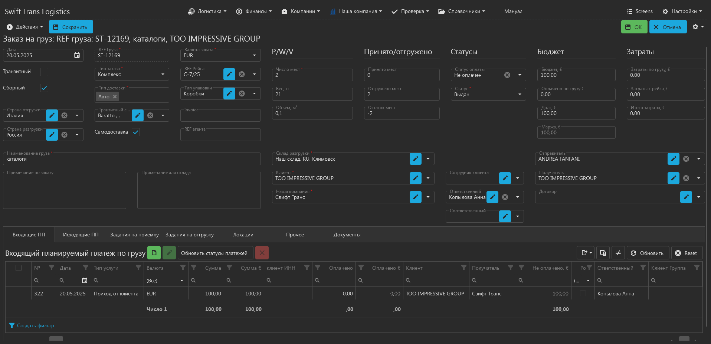Open the Клиент column filter funnel
711x344 pixels.
tap(464, 268)
